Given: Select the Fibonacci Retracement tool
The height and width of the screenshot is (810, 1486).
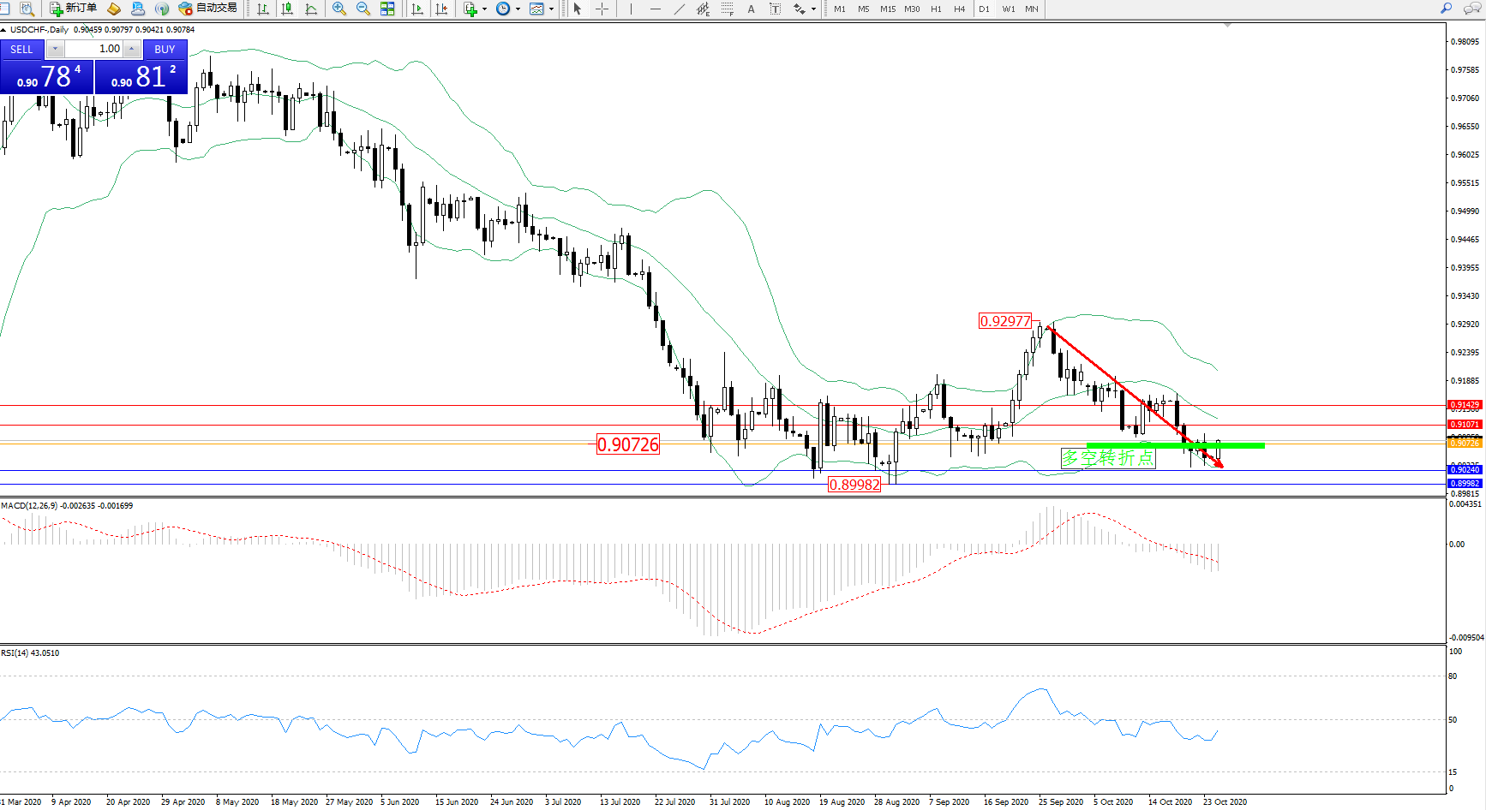Looking at the screenshot, I should click(x=727, y=9).
